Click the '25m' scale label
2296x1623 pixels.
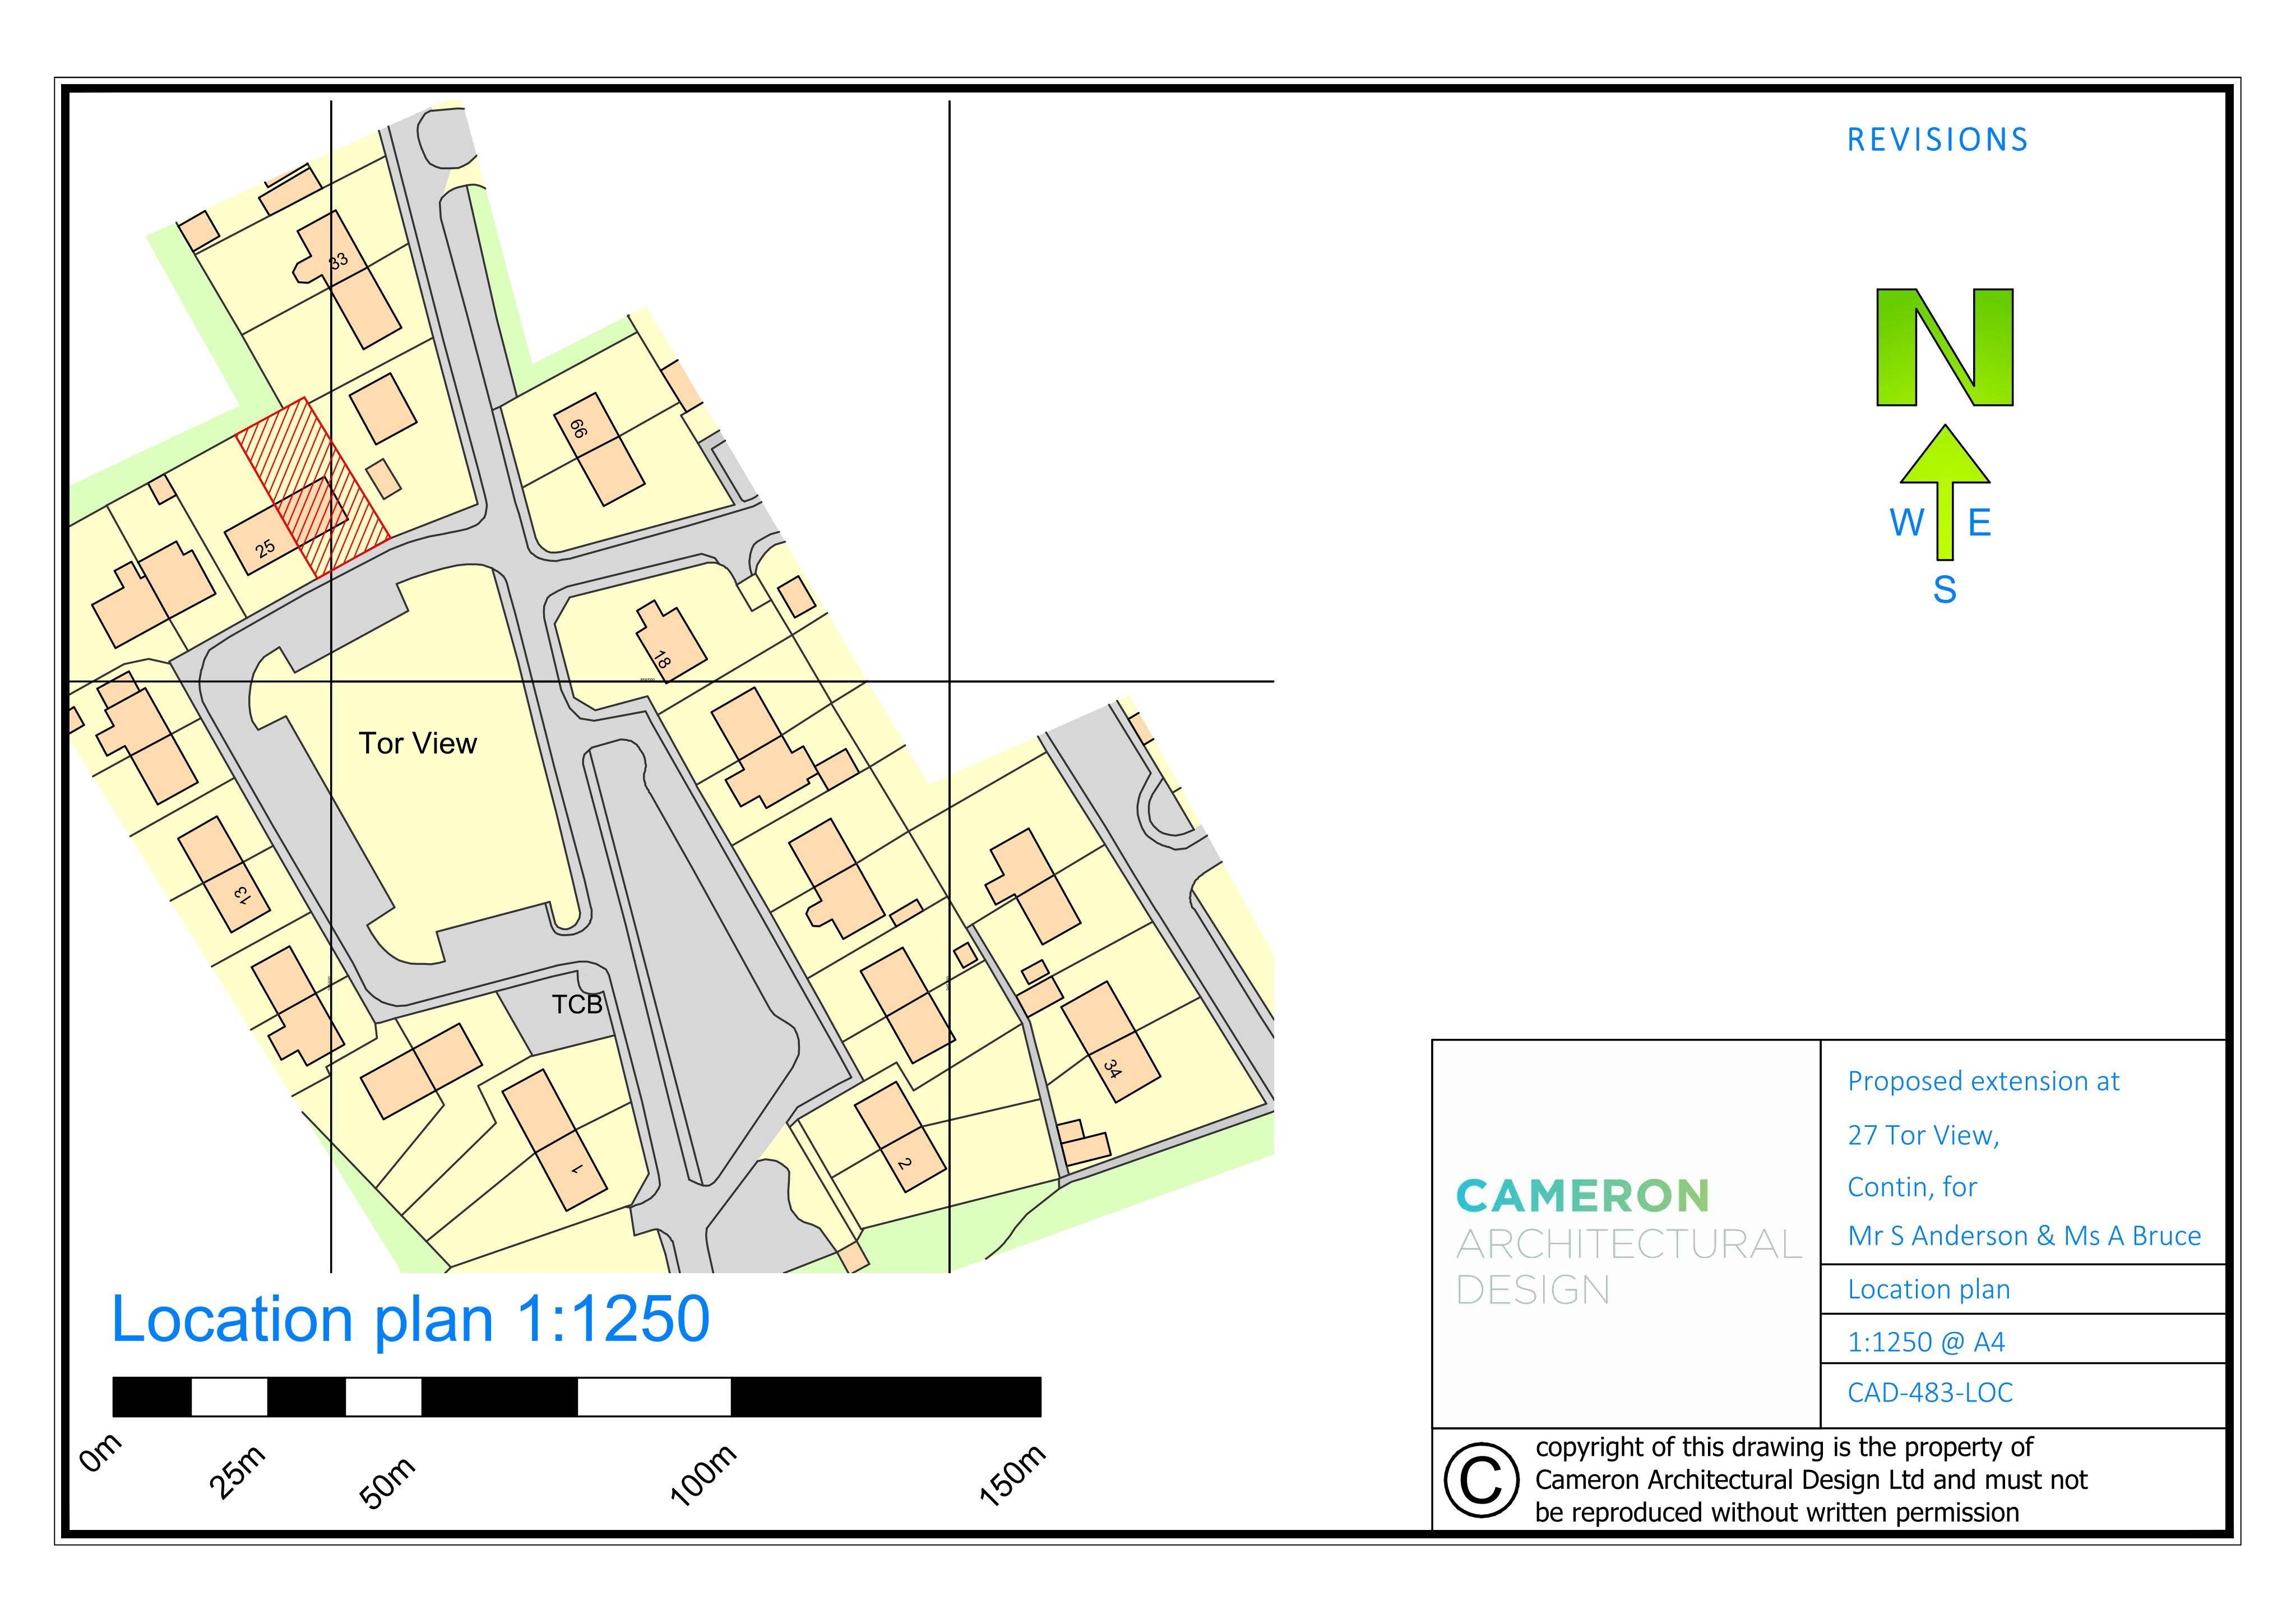click(x=237, y=1471)
